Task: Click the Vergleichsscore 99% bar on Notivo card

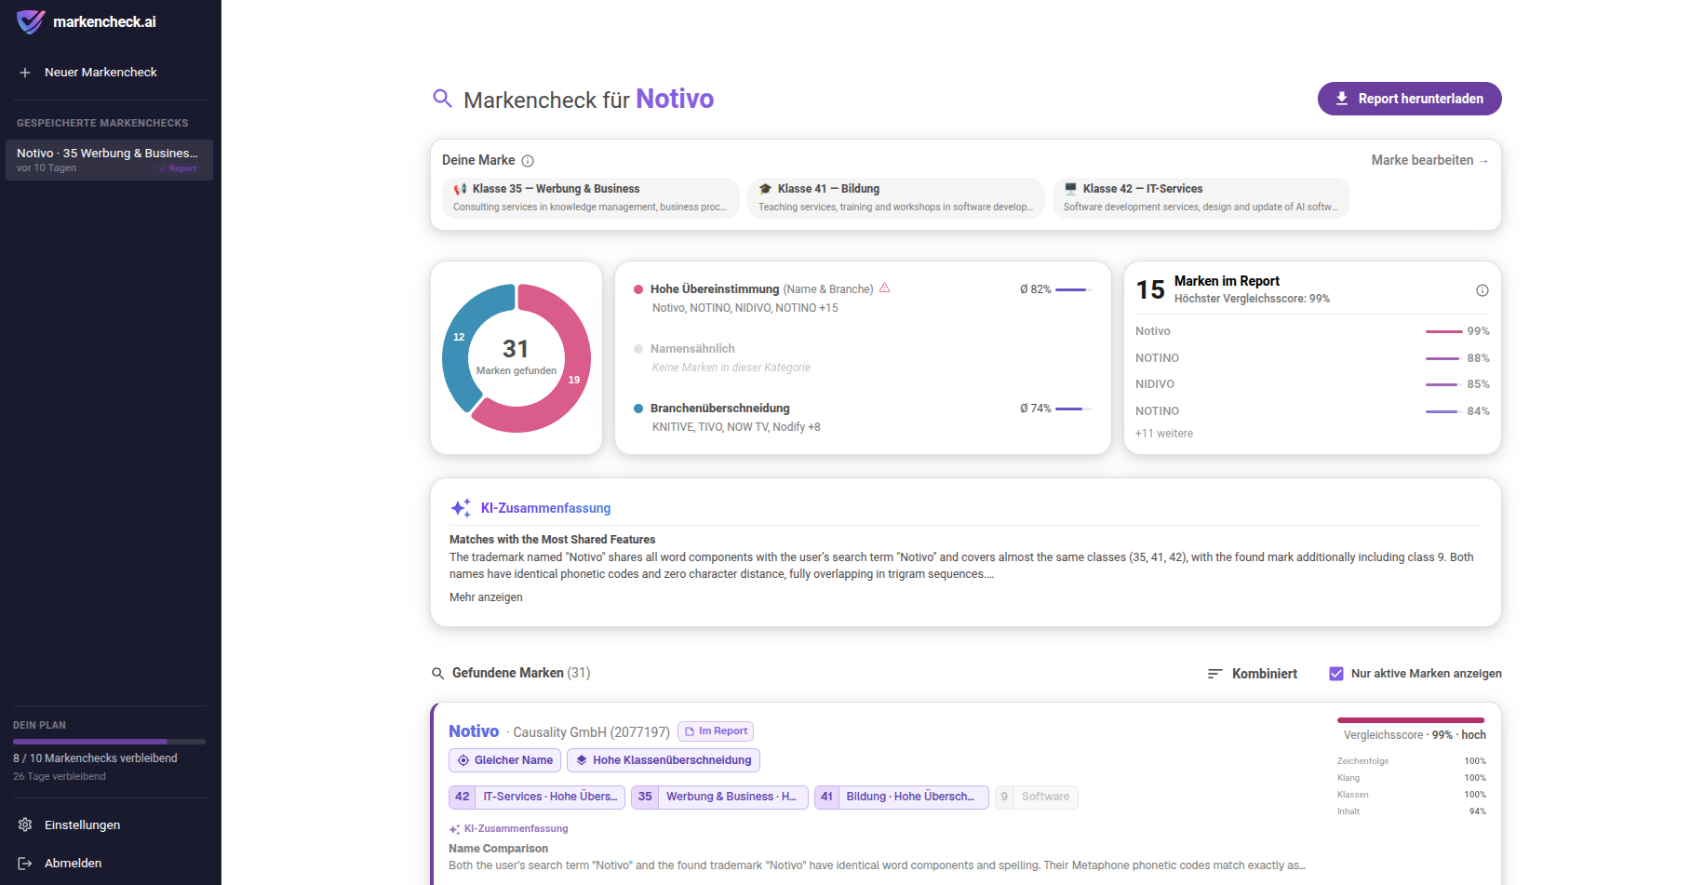Action: point(1411,720)
